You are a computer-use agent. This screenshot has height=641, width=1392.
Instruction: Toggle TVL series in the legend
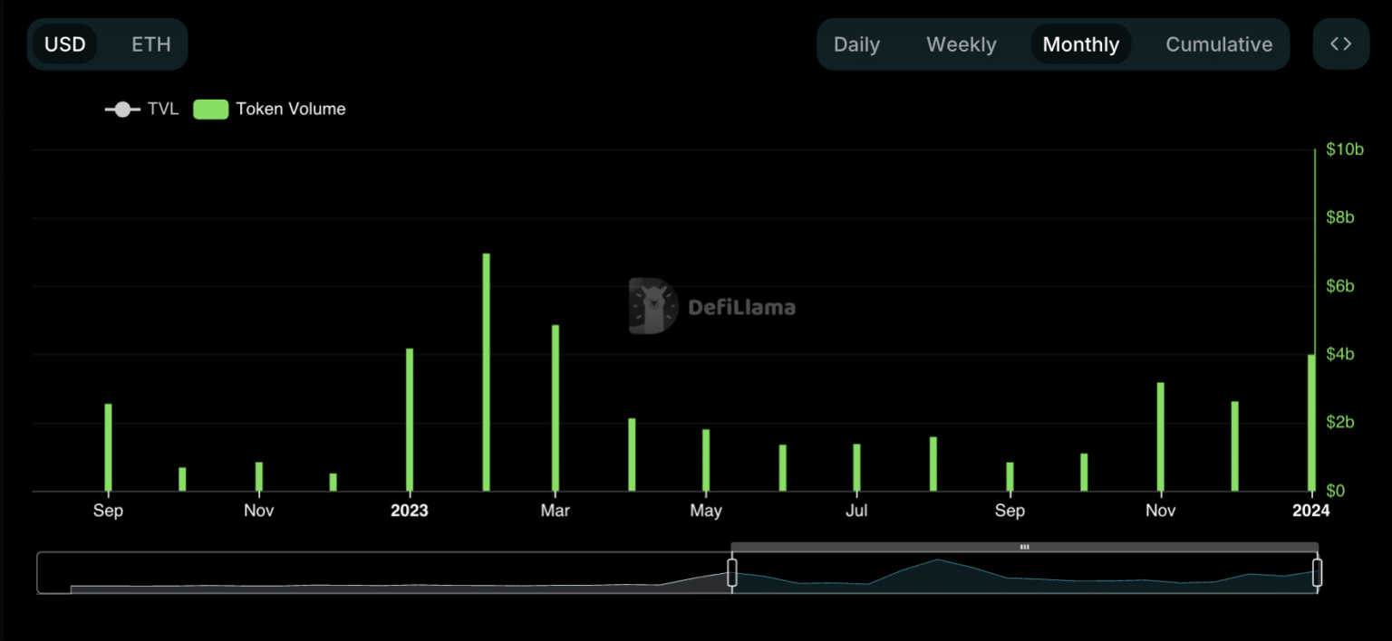tap(142, 110)
